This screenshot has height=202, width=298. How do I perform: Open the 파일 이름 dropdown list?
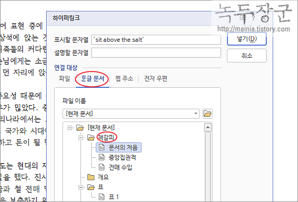pyautogui.click(x=196, y=114)
